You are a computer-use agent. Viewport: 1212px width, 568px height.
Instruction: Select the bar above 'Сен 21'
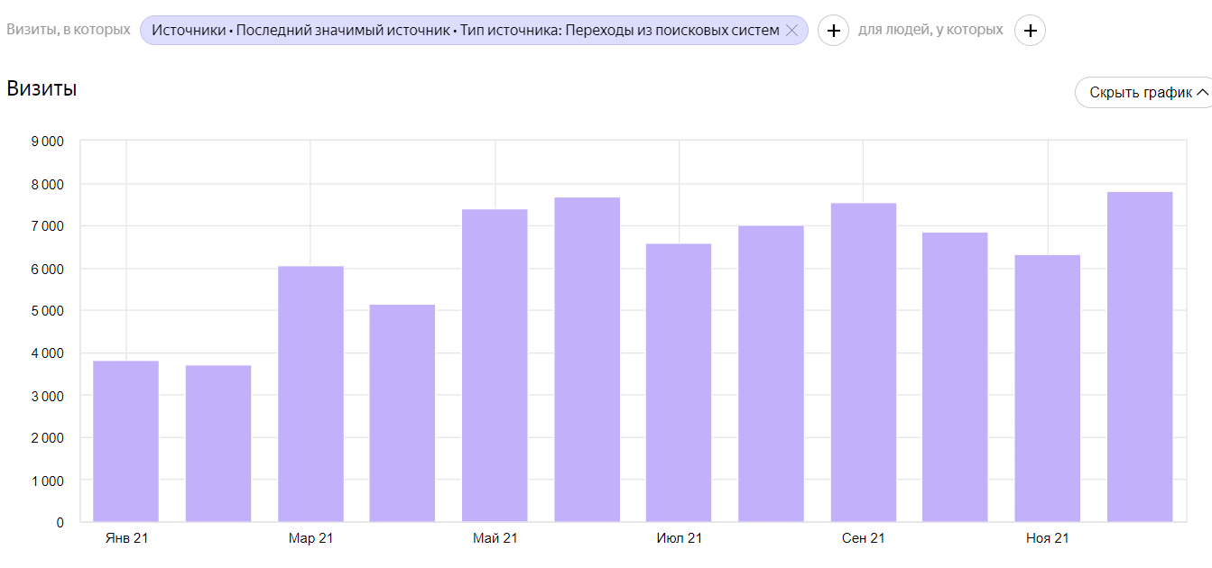tap(863, 362)
